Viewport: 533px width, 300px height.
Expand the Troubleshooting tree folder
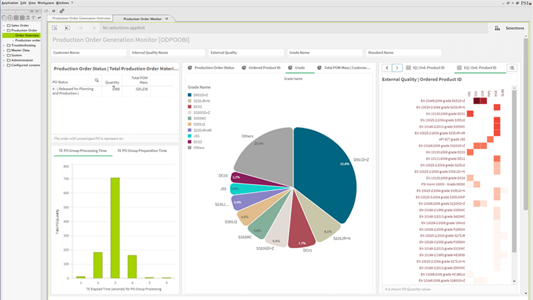point(3,45)
